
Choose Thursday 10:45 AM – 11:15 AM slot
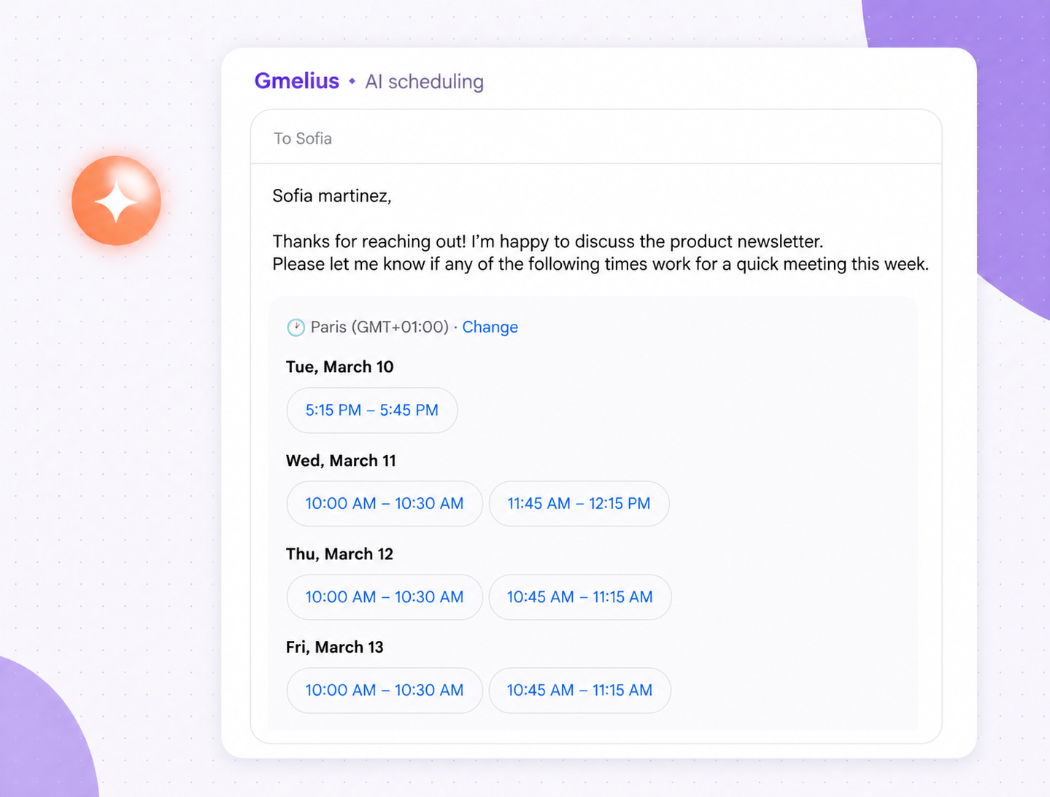click(580, 597)
